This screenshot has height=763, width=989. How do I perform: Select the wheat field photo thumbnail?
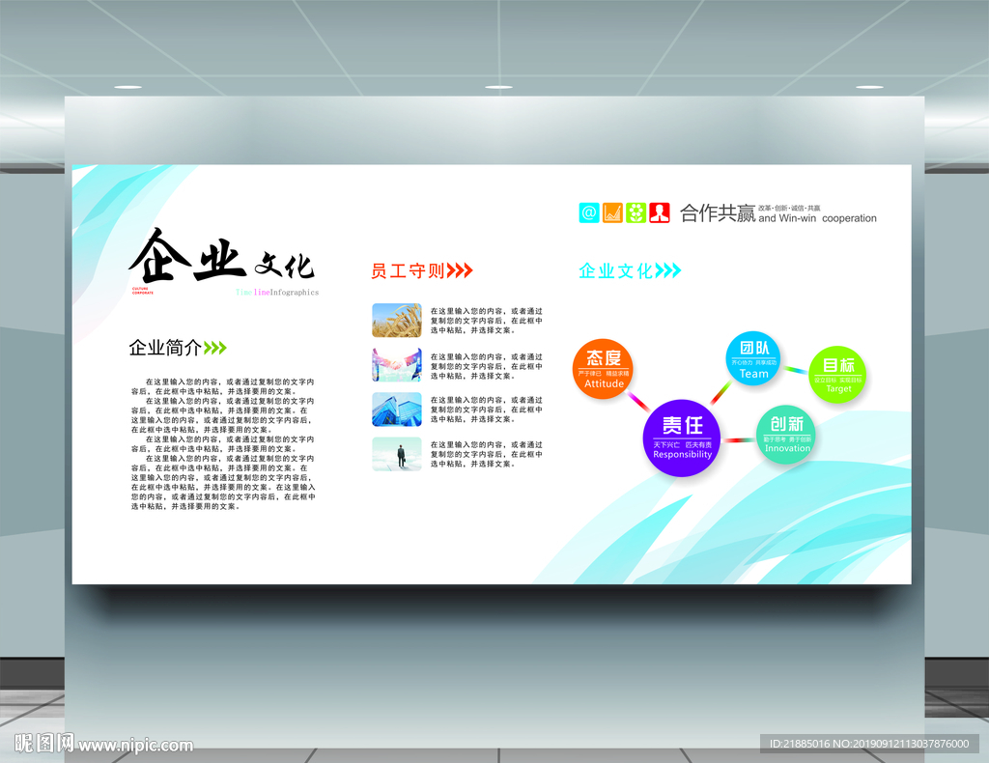(396, 319)
